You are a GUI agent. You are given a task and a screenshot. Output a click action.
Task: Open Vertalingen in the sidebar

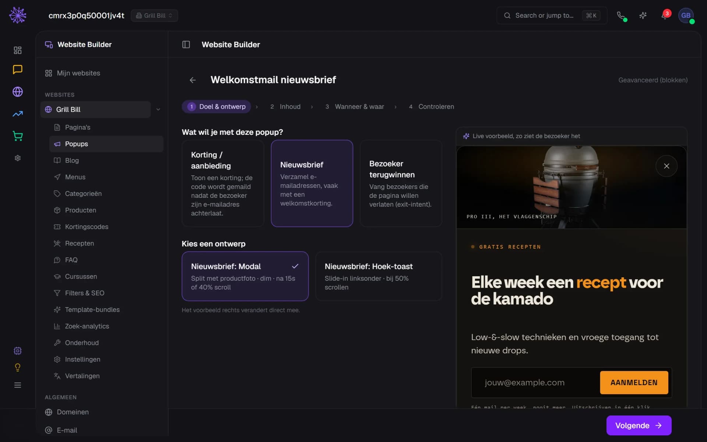(106, 376)
